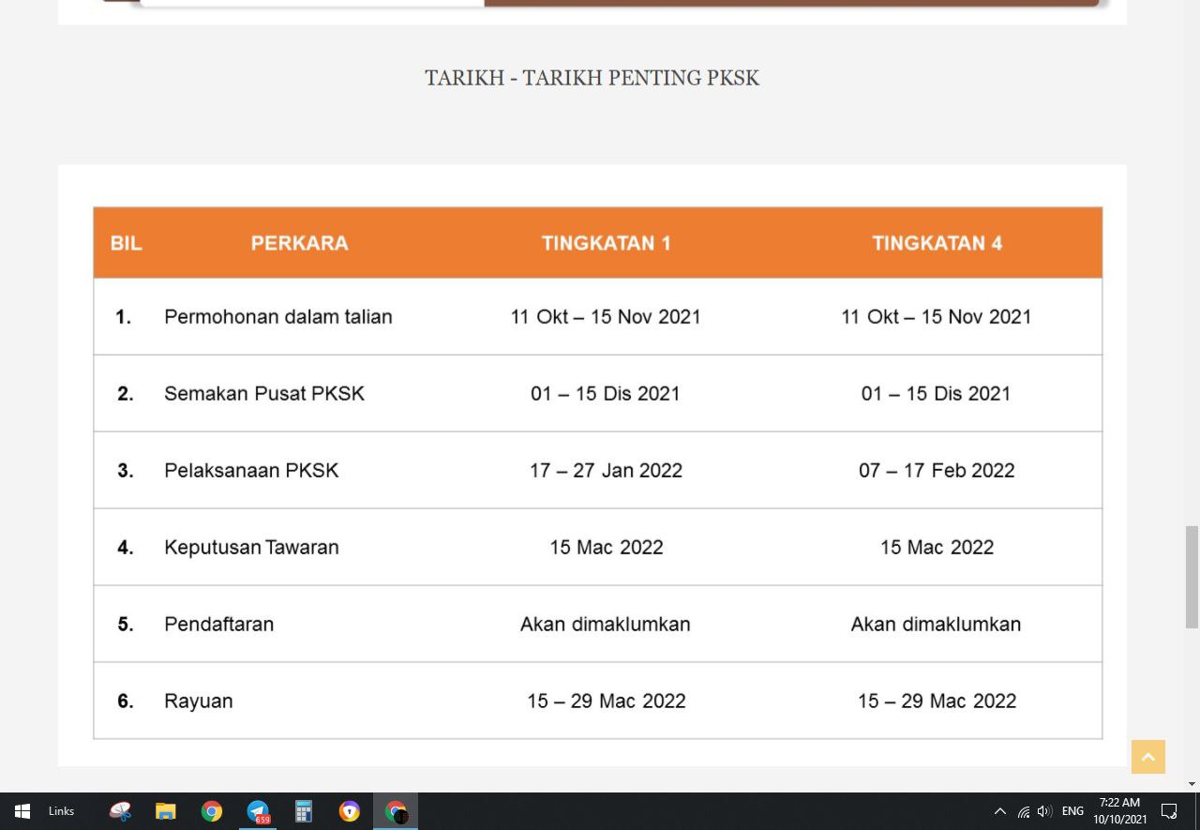This screenshot has width=1200, height=830.
Task: Open the Windows notification center
Action: pyautogui.click(x=1169, y=811)
